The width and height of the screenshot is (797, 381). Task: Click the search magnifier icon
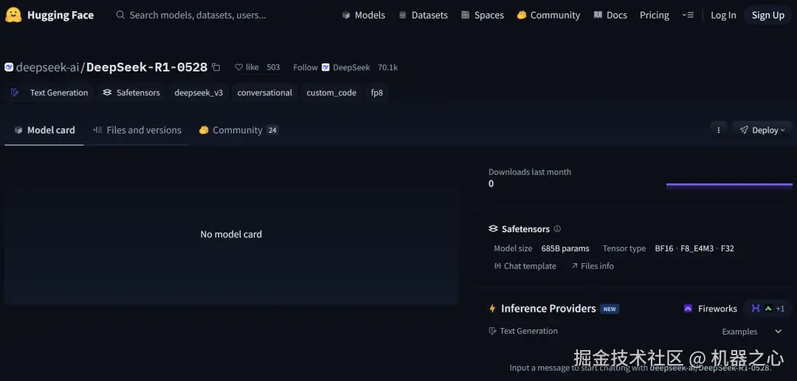(x=120, y=15)
